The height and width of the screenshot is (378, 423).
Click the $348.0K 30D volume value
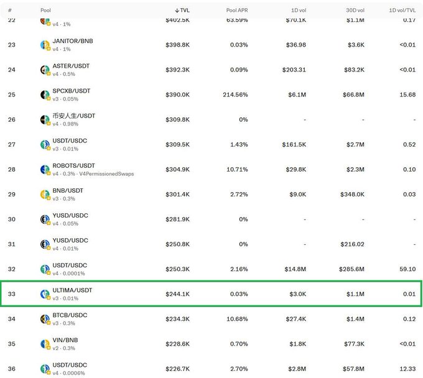point(352,195)
